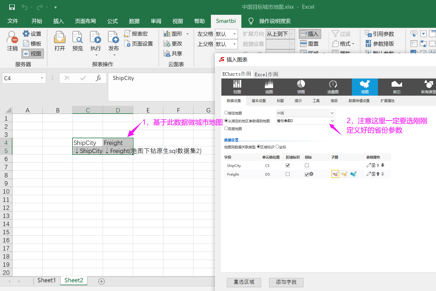Screen dimensions: 436x291
Task: Delete the Freight field with trash icon
Action: 374,174
